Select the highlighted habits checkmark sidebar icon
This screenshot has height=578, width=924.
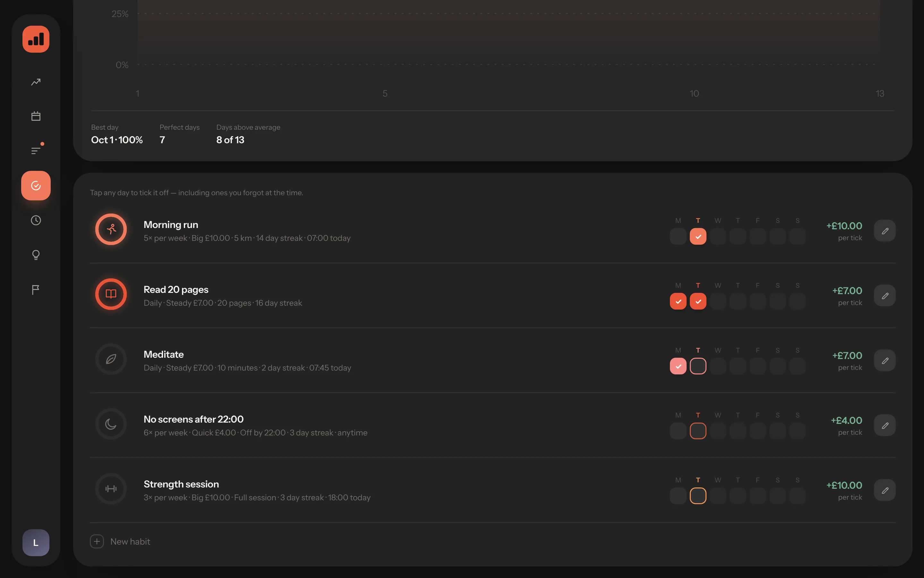click(36, 186)
